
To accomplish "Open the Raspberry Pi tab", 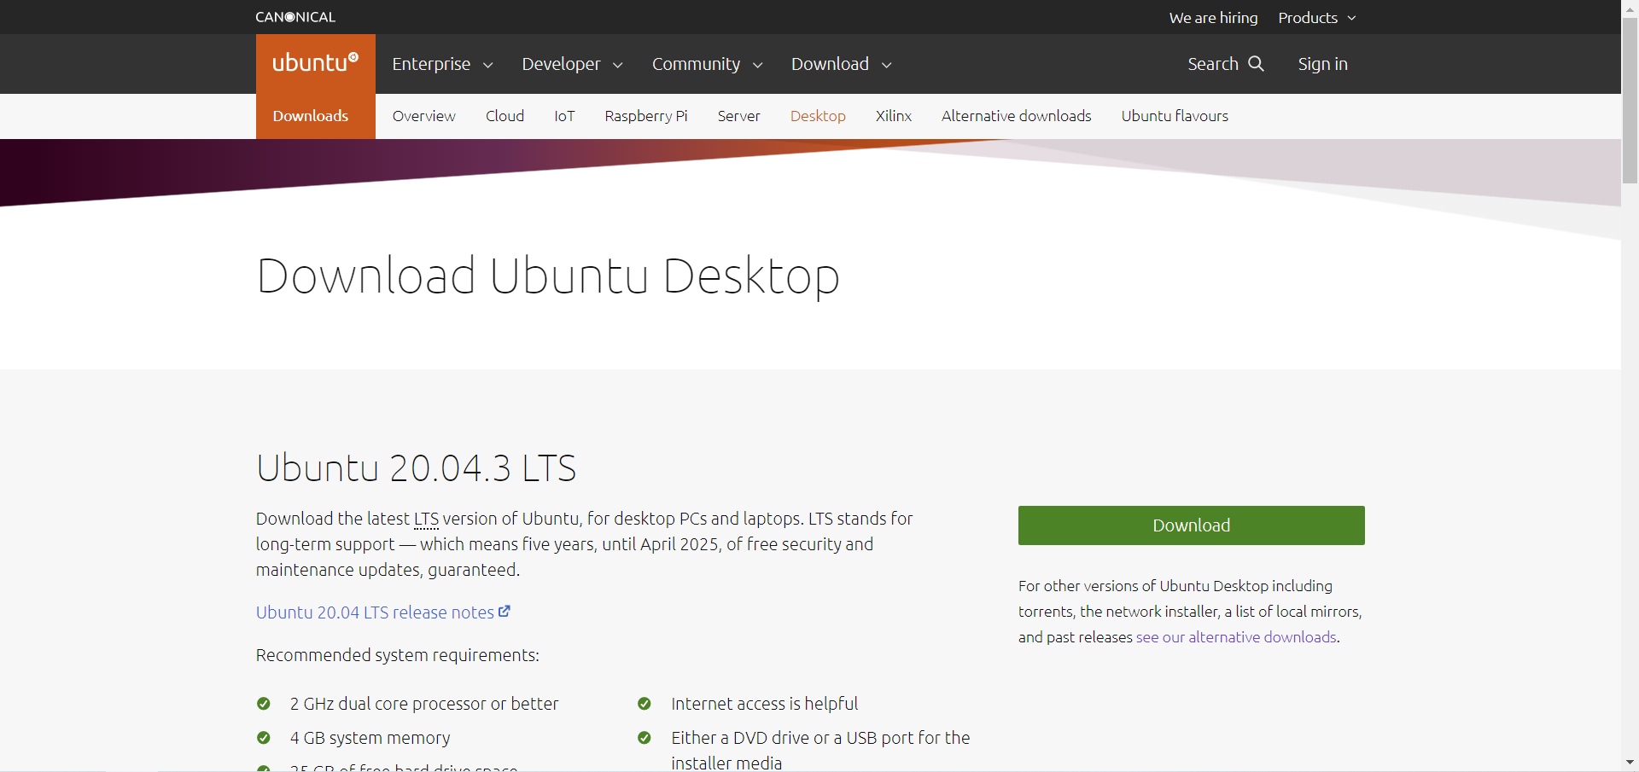I will [x=646, y=116].
